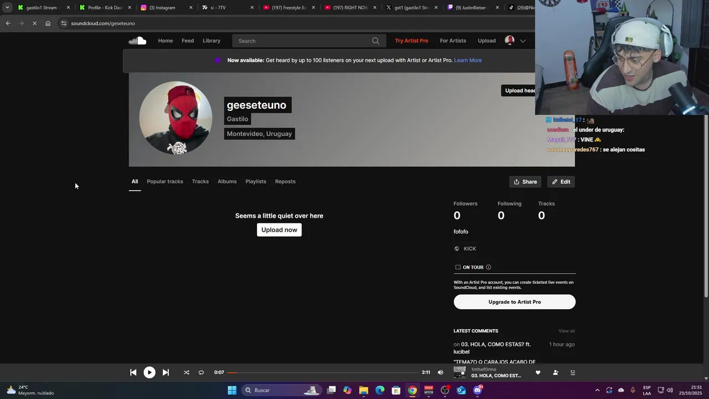Select the All tab
This screenshot has width=709, height=399.
click(135, 181)
